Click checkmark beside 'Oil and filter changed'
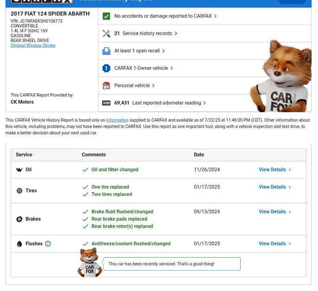Viewport: 318px width, 291px height. pos(85,170)
